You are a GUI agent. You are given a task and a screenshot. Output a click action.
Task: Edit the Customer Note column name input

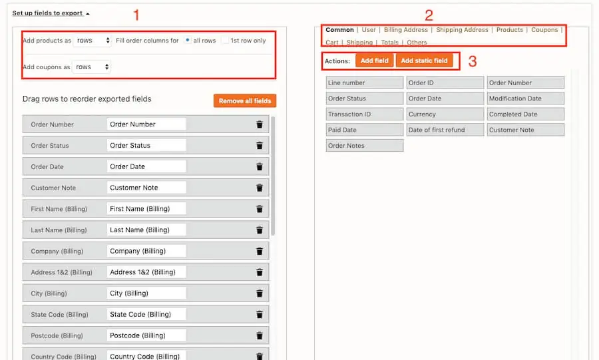tap(146, 188)
